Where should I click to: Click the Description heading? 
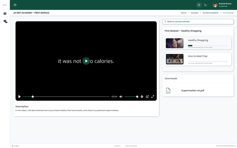(x=22, y=107)
